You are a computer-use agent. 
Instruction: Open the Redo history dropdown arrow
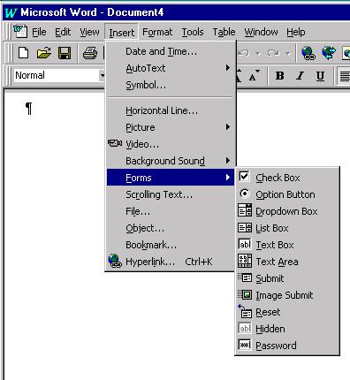pyautogui.click(x=288, y=54)
